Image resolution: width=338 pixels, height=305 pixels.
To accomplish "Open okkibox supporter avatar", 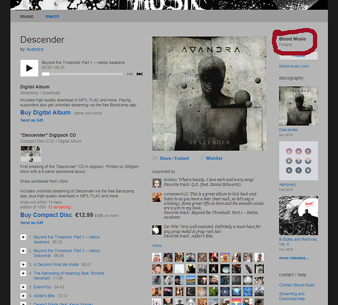I will 157,183.
